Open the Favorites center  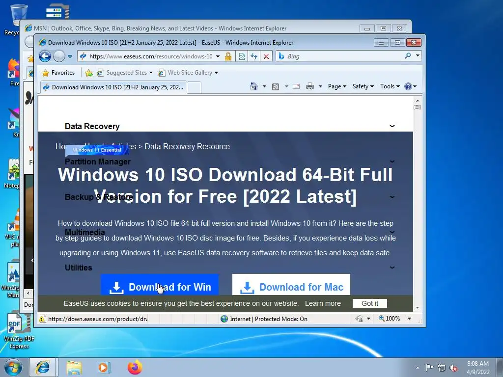(x=58, y=73)
